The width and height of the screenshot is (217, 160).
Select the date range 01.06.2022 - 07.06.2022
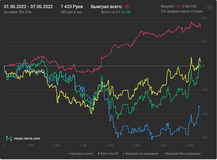coord(28,6)
